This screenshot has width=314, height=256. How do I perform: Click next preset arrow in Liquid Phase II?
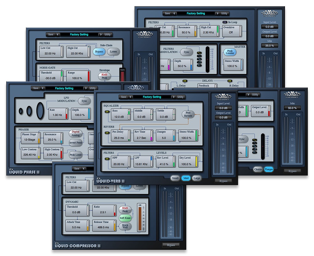click(x=86, y=88)
